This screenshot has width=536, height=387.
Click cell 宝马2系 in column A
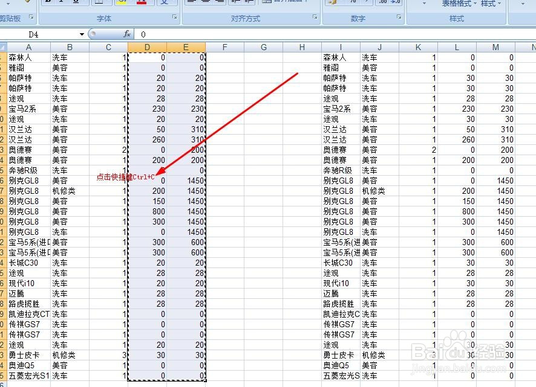28,109
